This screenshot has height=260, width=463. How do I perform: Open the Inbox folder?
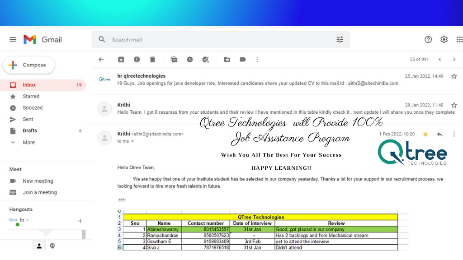point(43,85)
